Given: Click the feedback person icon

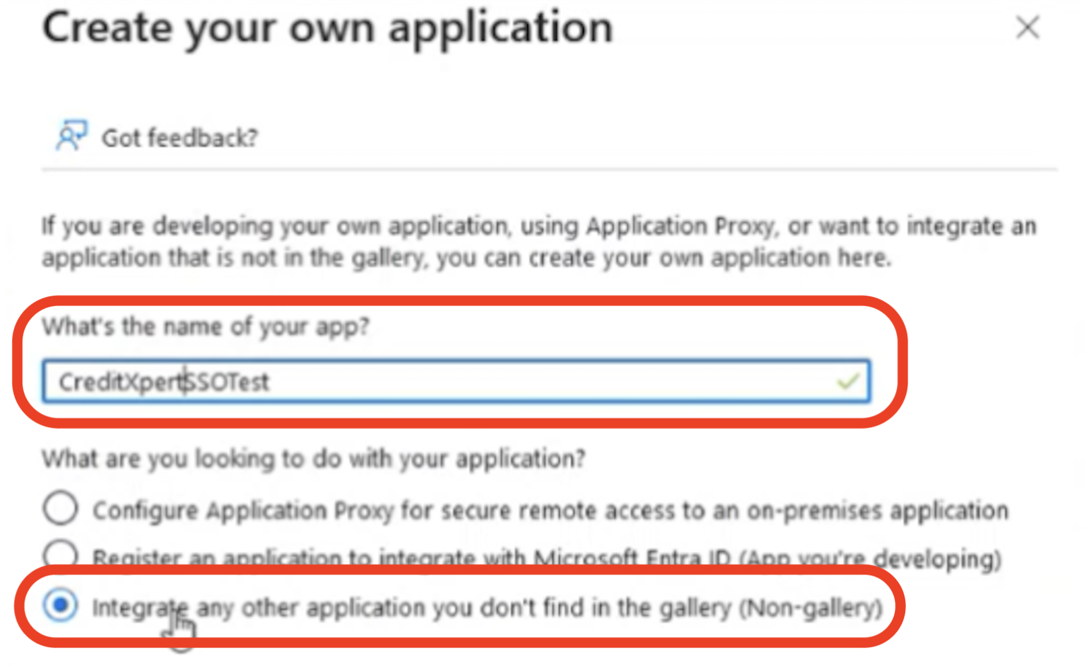Looking at the screenshot, I should coord(71,135).
